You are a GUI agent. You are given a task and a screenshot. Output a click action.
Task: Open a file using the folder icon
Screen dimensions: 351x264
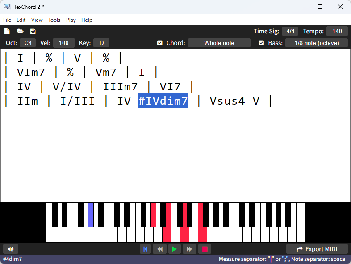pos(20,31)
